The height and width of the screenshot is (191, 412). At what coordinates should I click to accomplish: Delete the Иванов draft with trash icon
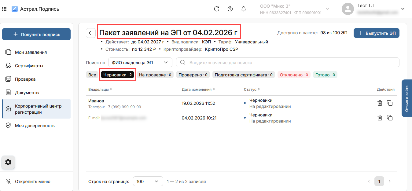[380, 103]
